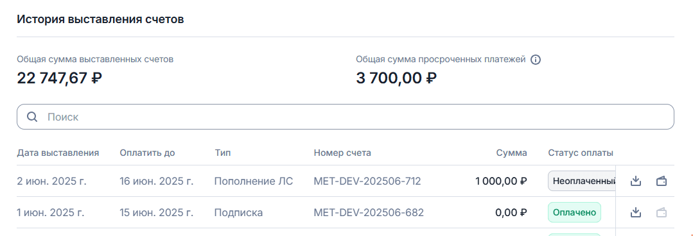The height and width of the screenshot is (236, 693).
Task: Open the Неоплаченный status badge
Action: pyautogui.click(x=582, y=181)
